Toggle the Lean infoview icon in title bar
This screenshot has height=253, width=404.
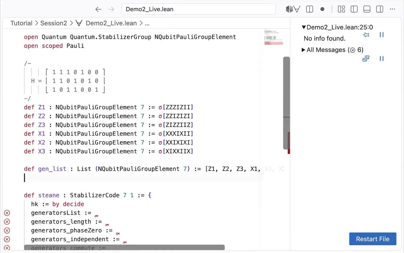(293, 9)
